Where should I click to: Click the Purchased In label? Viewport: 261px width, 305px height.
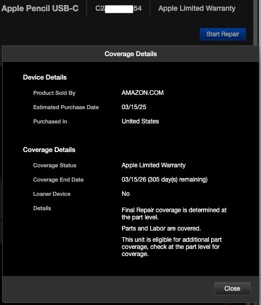50,121
